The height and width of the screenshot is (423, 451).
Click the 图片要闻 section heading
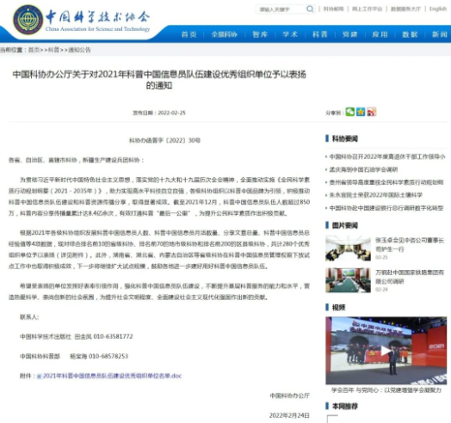[345, 225]
